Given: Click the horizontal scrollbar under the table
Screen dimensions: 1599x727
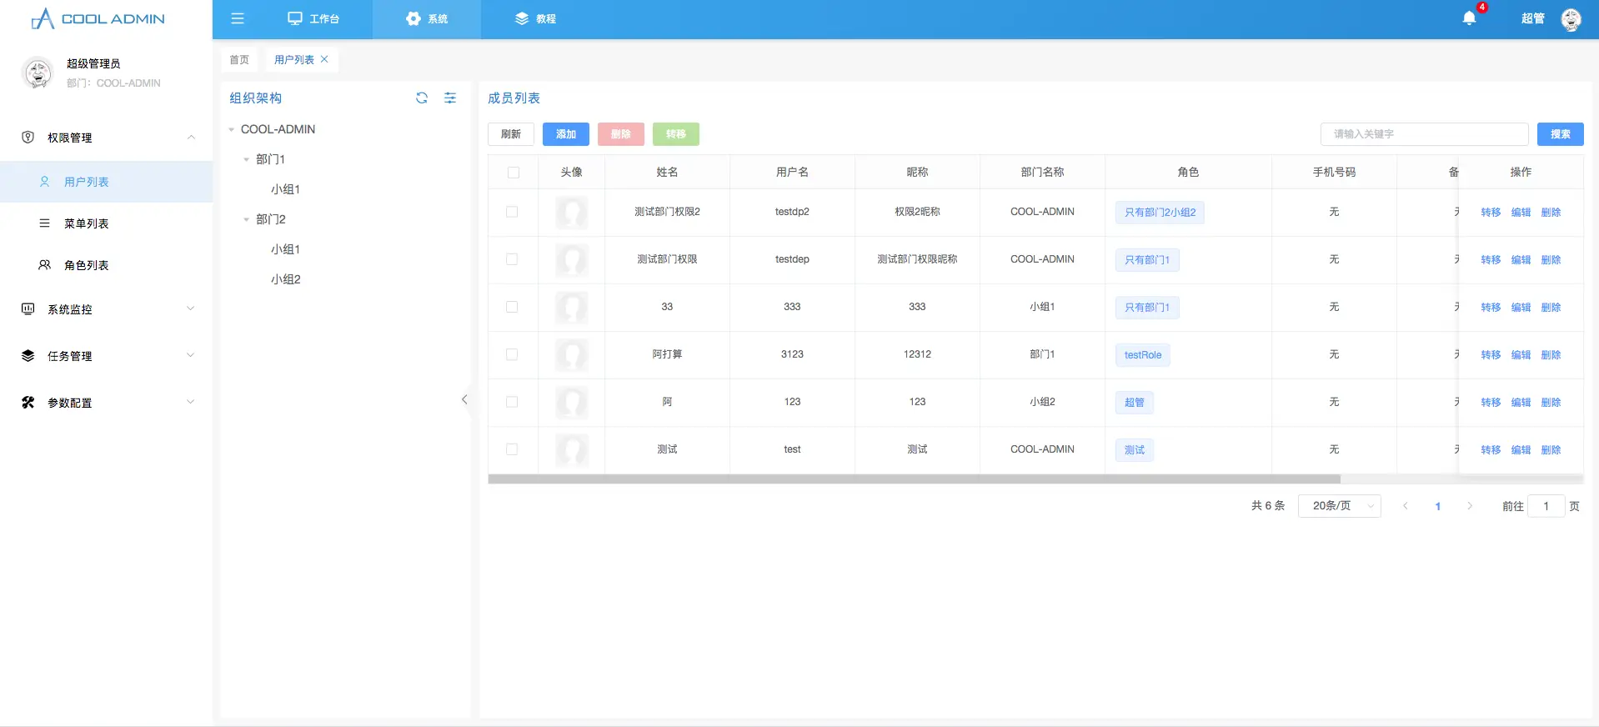Looking at the screenshot, I should [x=914, y=479].
